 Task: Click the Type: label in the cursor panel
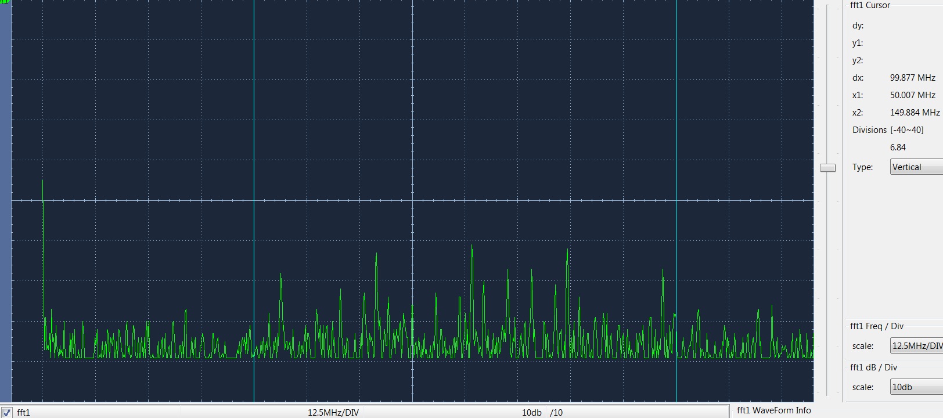tap(863, 167)
